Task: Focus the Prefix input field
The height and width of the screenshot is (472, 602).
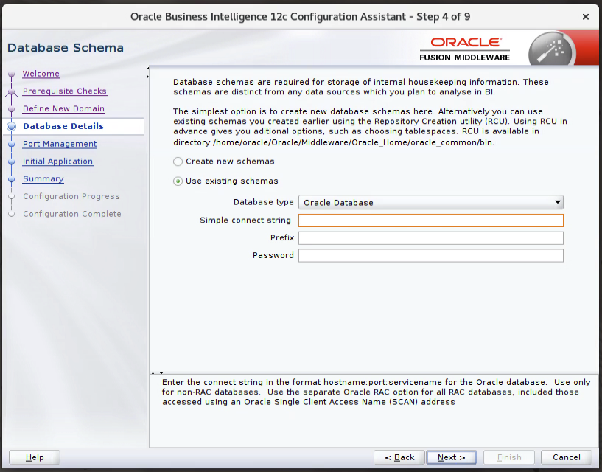Action: click(431, 238)
